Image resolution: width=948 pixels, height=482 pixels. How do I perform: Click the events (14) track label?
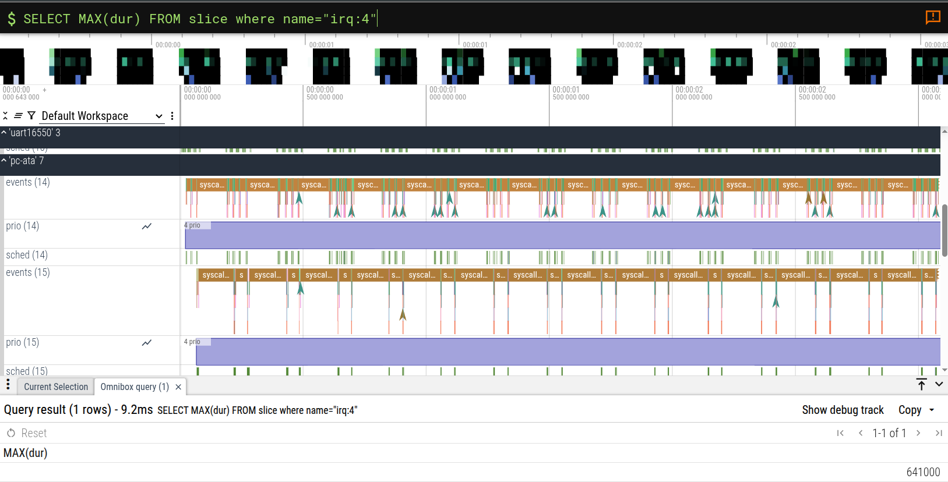(x=28, y=182)
